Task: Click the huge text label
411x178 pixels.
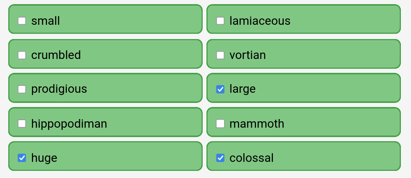Action: tap(44, 158)
